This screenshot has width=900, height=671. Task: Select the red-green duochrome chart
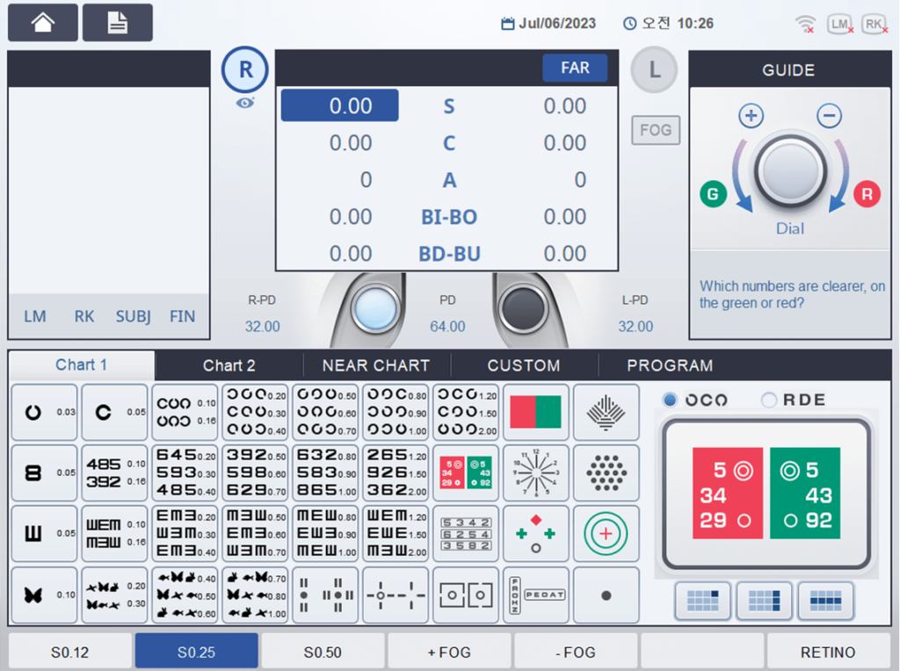535,412
